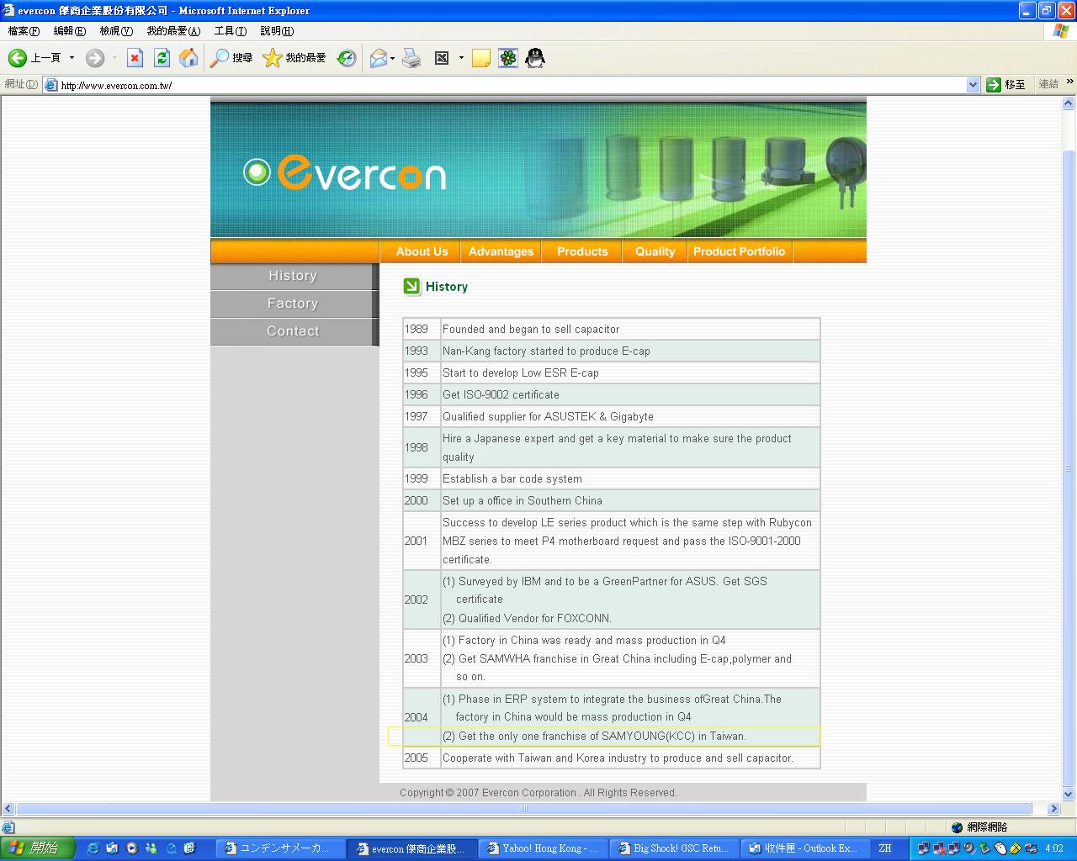Go to the Home page icon
Viewport: 1077px width, 861px height.
pos(189,58)
